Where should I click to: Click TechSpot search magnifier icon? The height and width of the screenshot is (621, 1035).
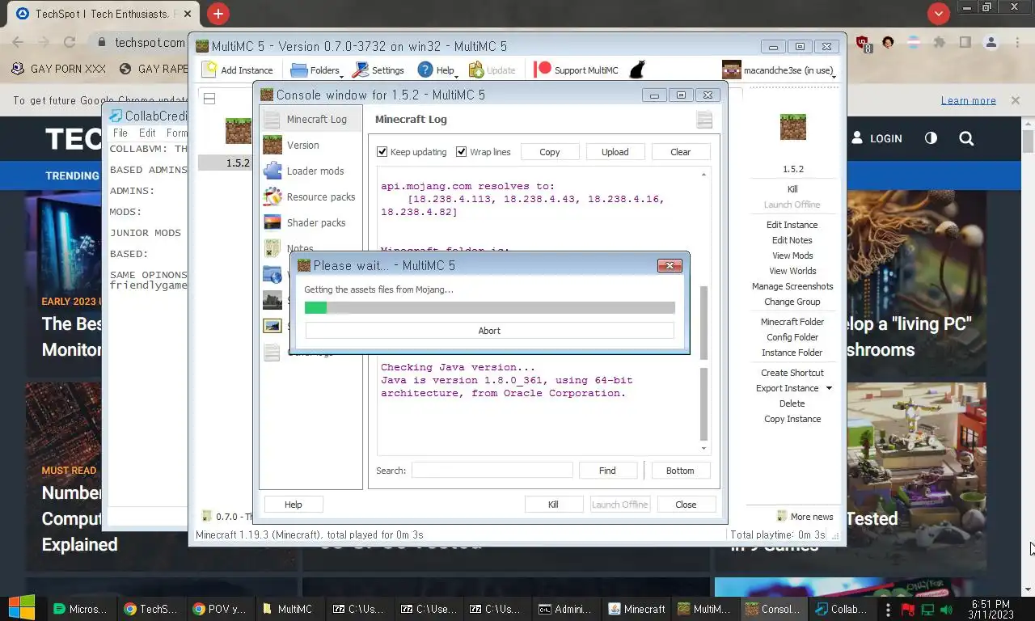[x=966, y=138]
